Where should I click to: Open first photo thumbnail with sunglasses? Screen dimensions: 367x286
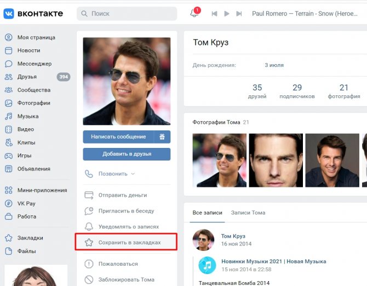pos(219,161)
